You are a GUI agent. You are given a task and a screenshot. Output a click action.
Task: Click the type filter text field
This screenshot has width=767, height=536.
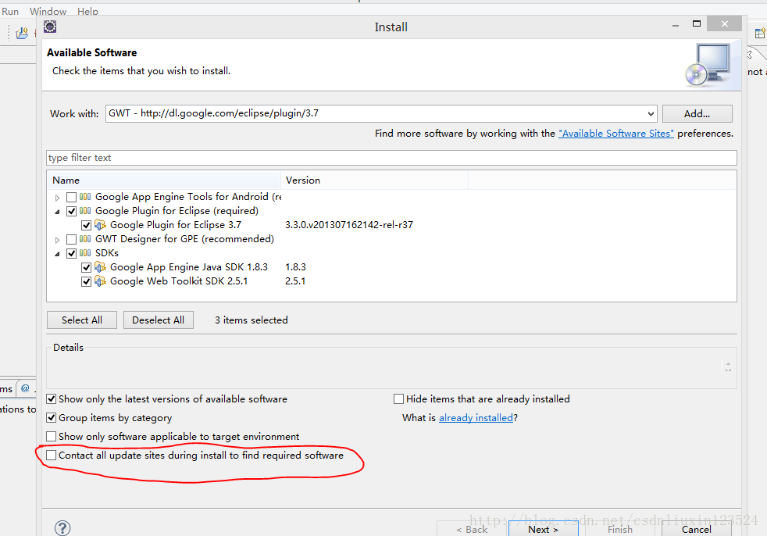coord(391,158)
